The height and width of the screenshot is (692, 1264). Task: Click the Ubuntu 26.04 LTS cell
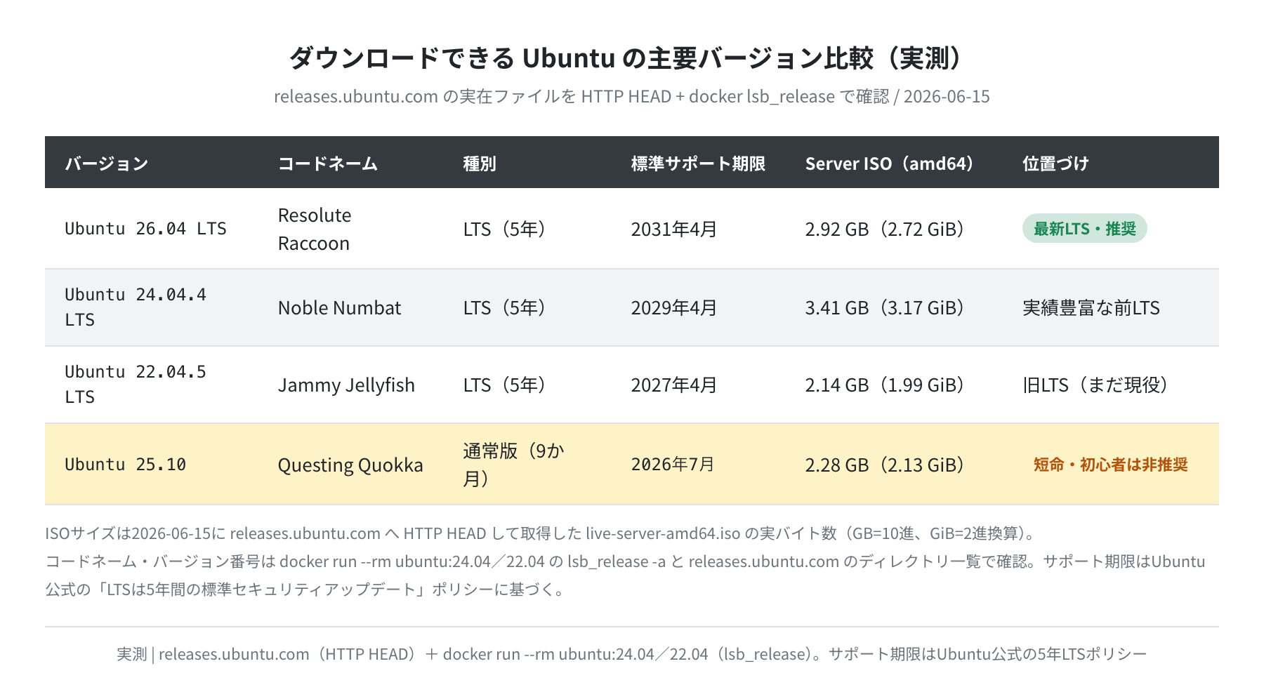[145, 229]
